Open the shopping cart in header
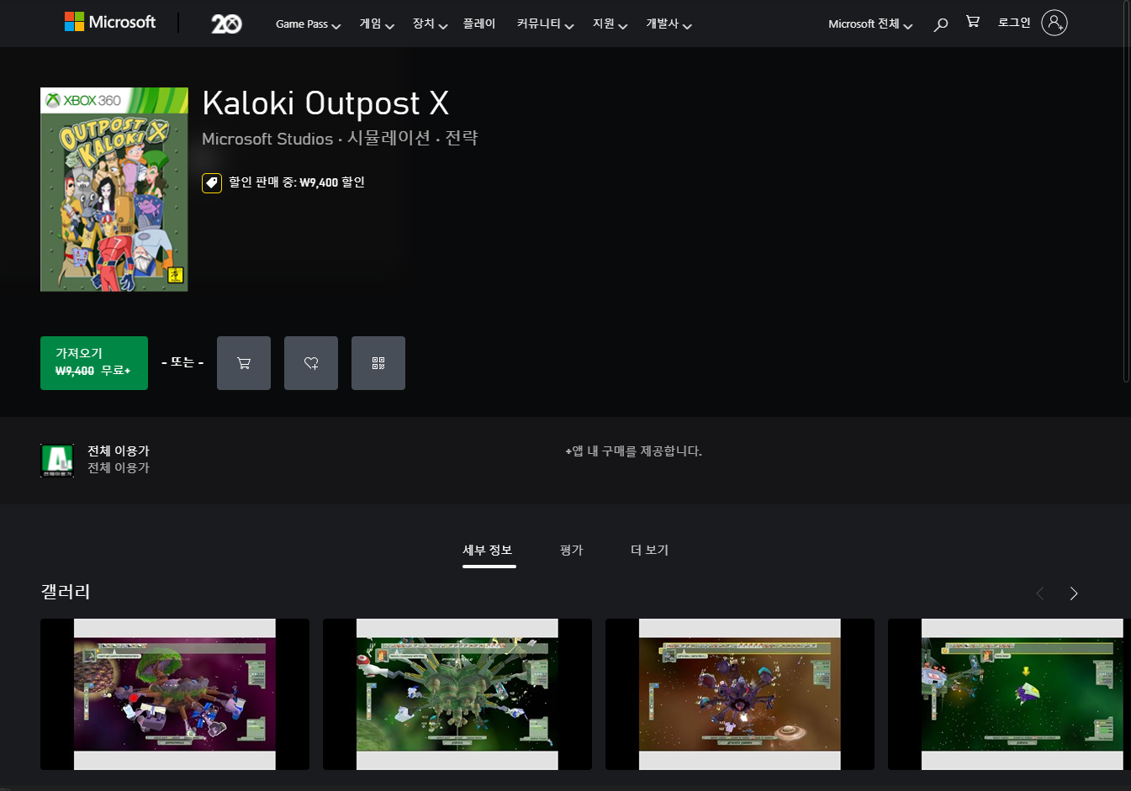Image resolution: width=1131 pixels, height=791 pixels. (973, 22)
